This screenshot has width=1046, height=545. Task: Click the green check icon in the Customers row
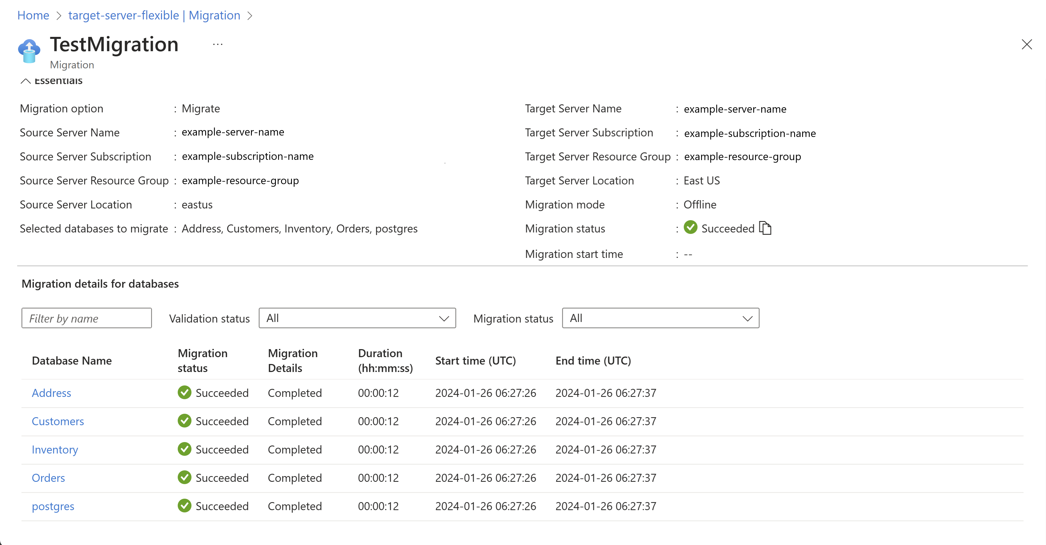(x=184, y=421)
